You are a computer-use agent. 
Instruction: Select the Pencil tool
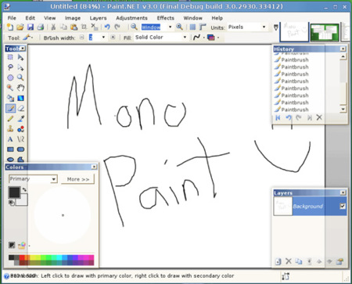pos(10,119)
